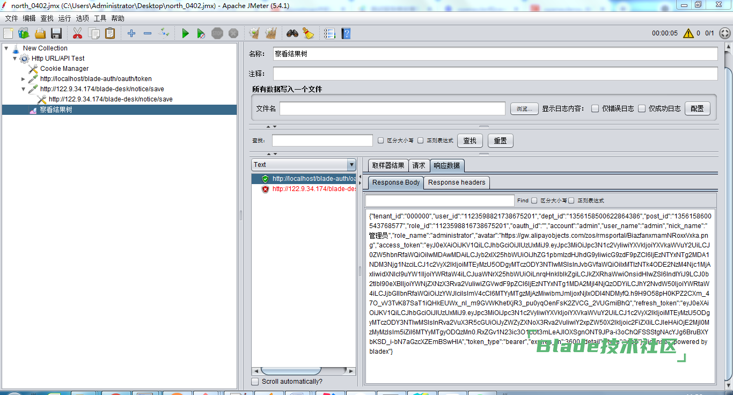This screenshot has width=733, height=395.
Task: Click the 配置 button
Action: pyautogui.click(x=697, y=108)
